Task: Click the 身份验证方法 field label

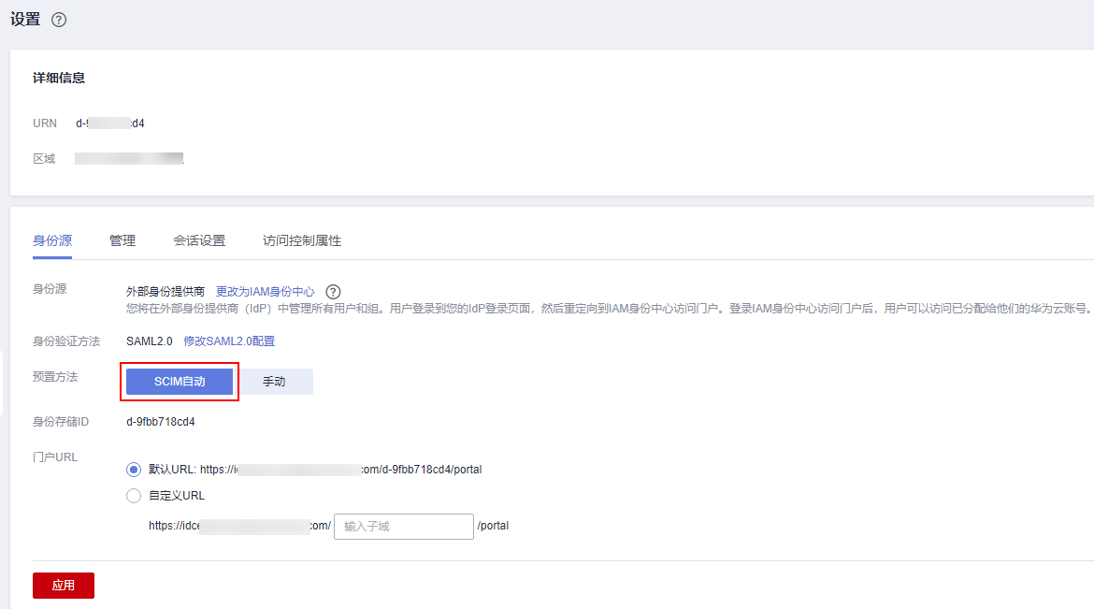Action: coord(66,341)
